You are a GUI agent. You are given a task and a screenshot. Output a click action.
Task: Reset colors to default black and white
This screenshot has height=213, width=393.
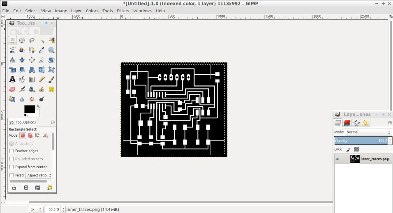tap(25, 115)
